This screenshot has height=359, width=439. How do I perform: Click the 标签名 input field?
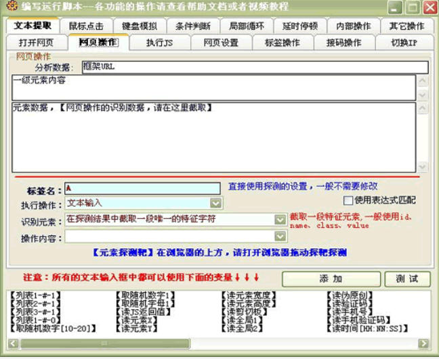pyautogui.click(x=142, y=188)
